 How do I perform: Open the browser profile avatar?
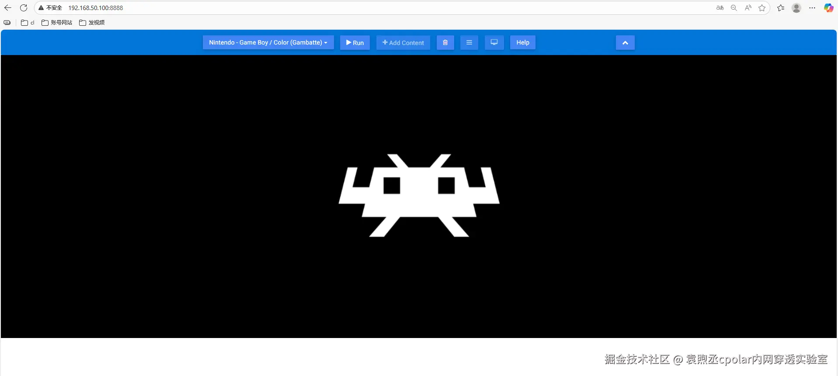(796, 8)
